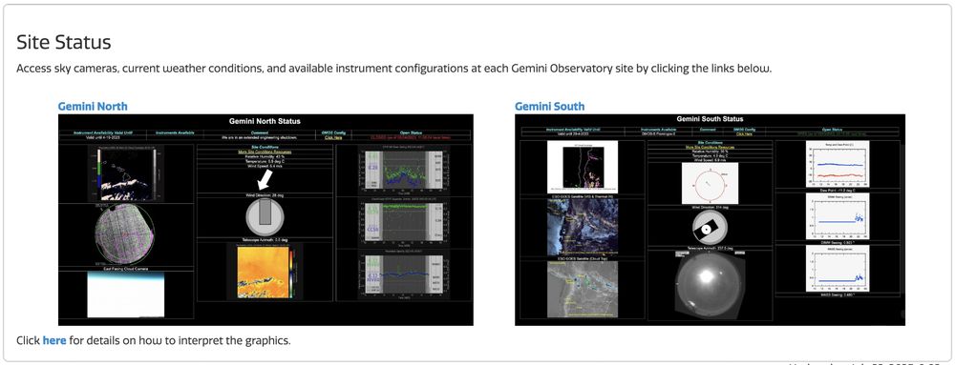Viewport: 955px width, 365px height.
Task: Click the Gemini North top seeing graph
Action: [404, 170]
